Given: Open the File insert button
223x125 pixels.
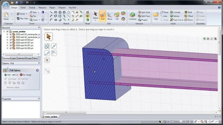Looking at the screenshot, I should (156, 16).
